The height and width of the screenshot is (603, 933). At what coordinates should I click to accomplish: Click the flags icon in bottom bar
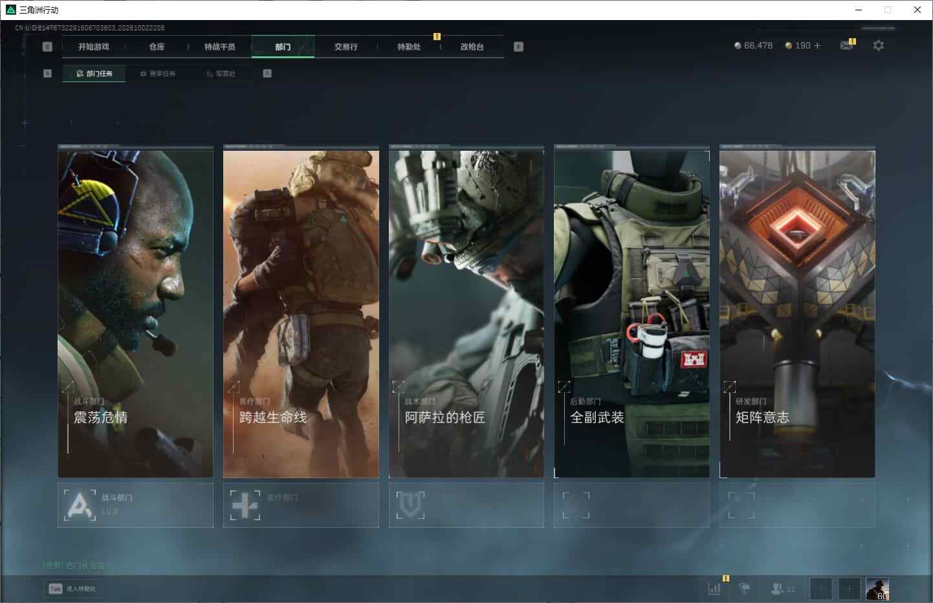coord(745,589)
